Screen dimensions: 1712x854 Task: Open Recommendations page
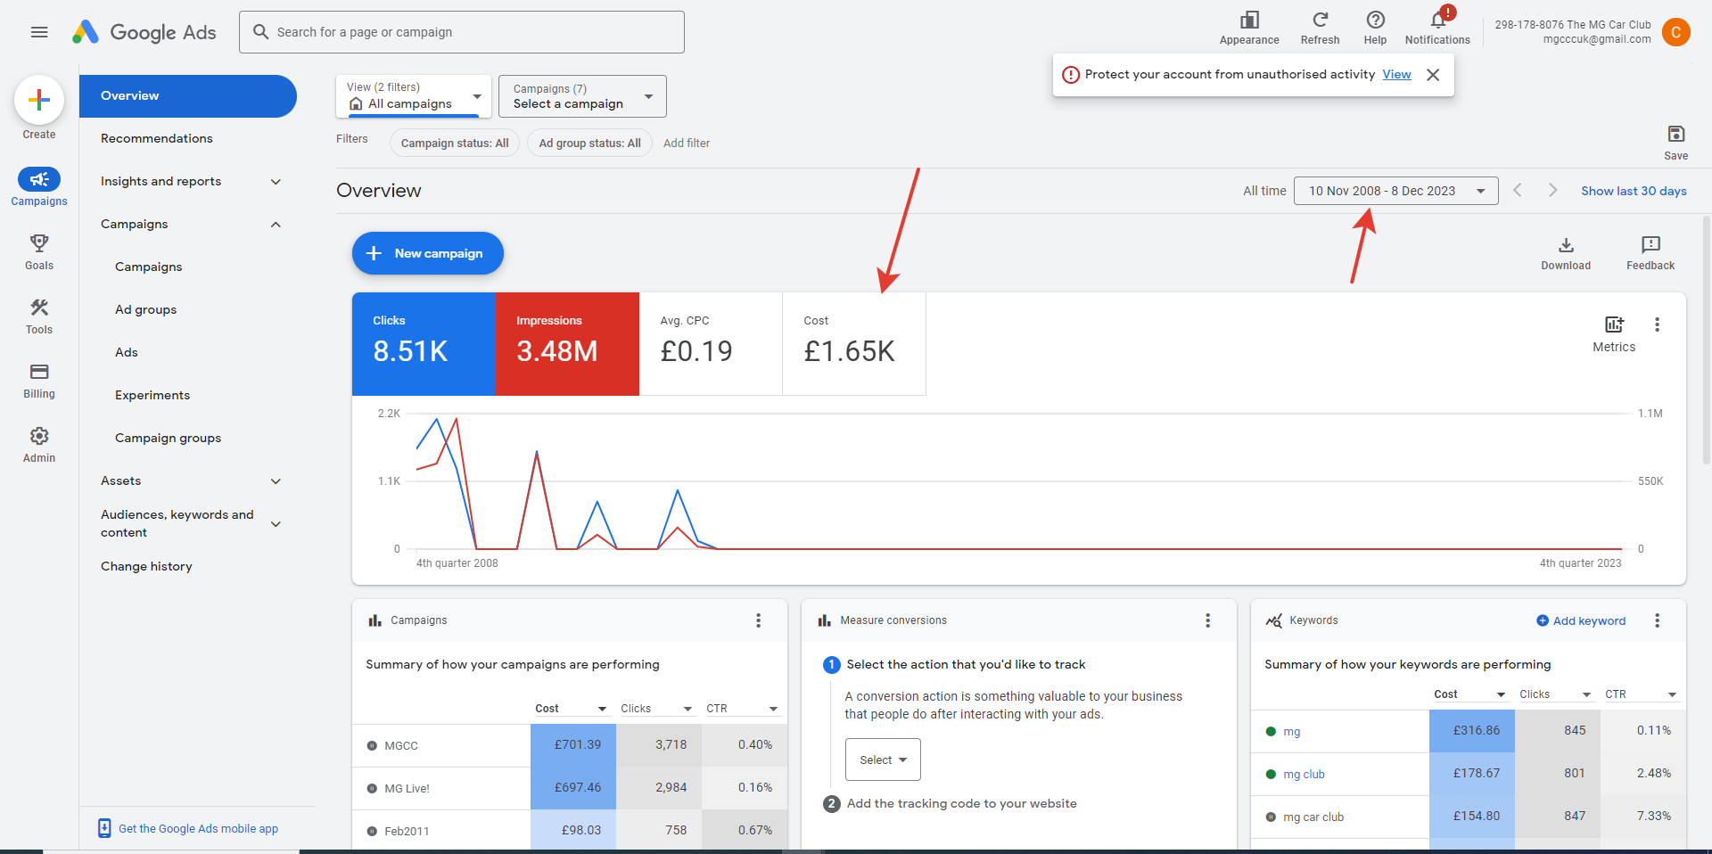(157, 139)
